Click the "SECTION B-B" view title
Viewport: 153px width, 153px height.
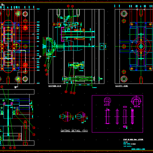tap(55, 86)
